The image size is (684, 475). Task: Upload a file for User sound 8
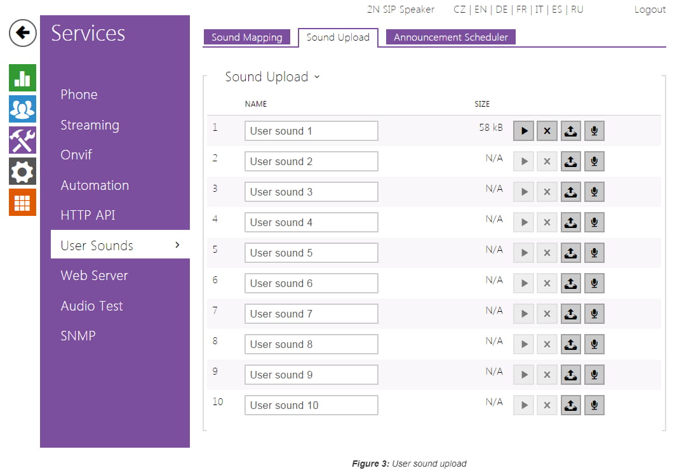click(x=570, y=344)
